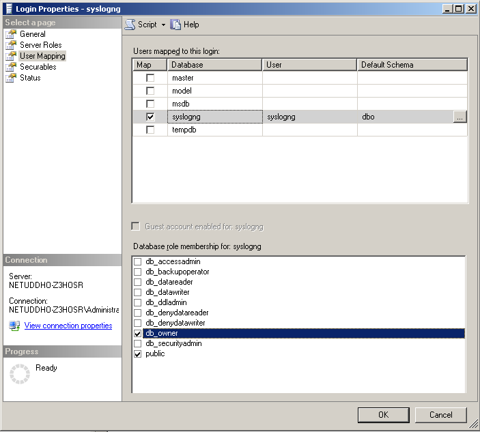Select the General page icon

point(11,34)
